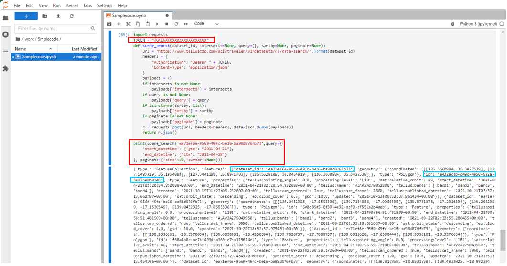Restart the kernel
The height and width of the screenshot is (266, 507).
pyautogui.click(x=176, y=24)
